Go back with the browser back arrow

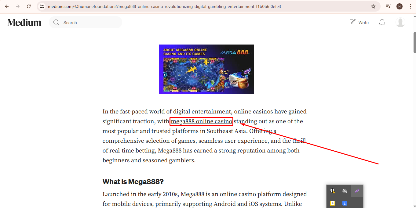(7, 6)
